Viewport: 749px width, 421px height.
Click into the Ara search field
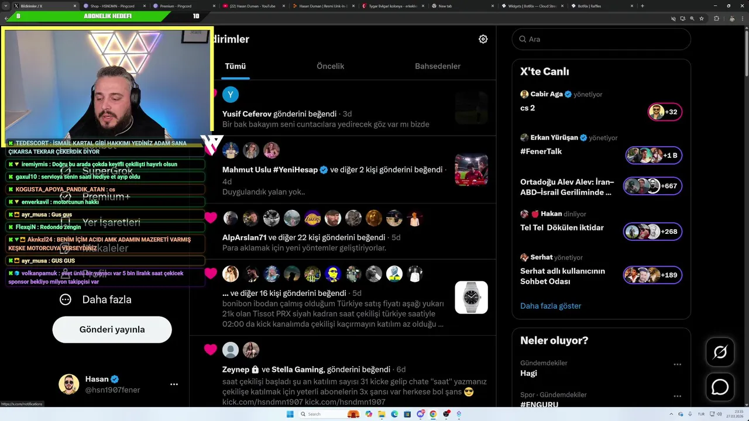[x=602, y=39]
